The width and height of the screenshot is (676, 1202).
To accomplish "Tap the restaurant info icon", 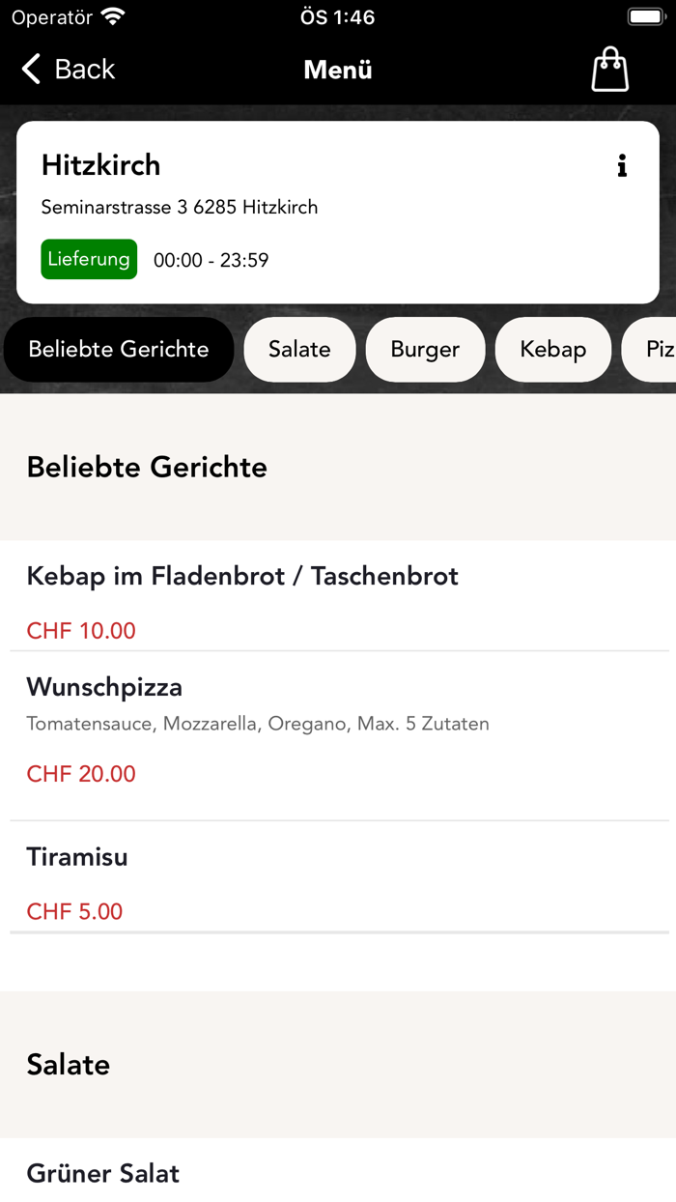I will 622,165.
